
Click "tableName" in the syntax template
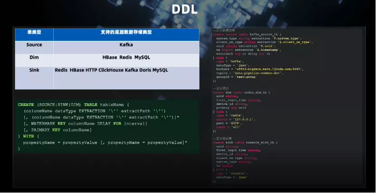coord(112,105)
